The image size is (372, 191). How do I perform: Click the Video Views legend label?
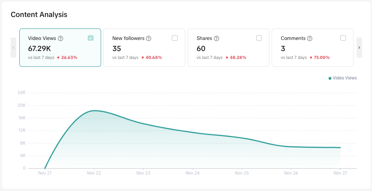coord(345,78)
